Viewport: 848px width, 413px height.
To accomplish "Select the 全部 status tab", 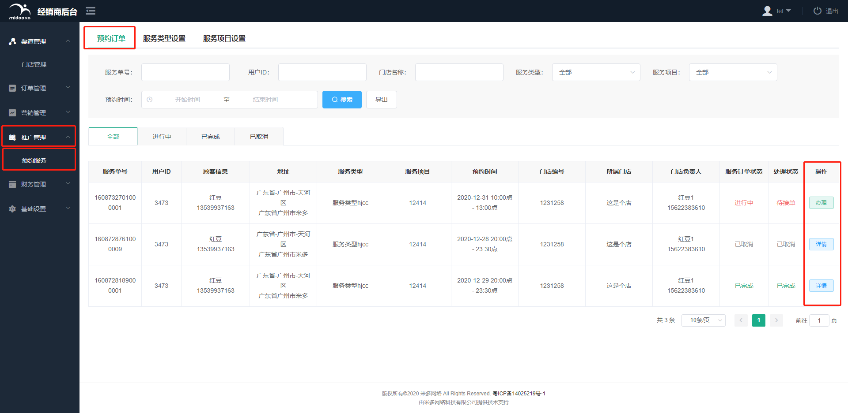I will pos(113,137).
